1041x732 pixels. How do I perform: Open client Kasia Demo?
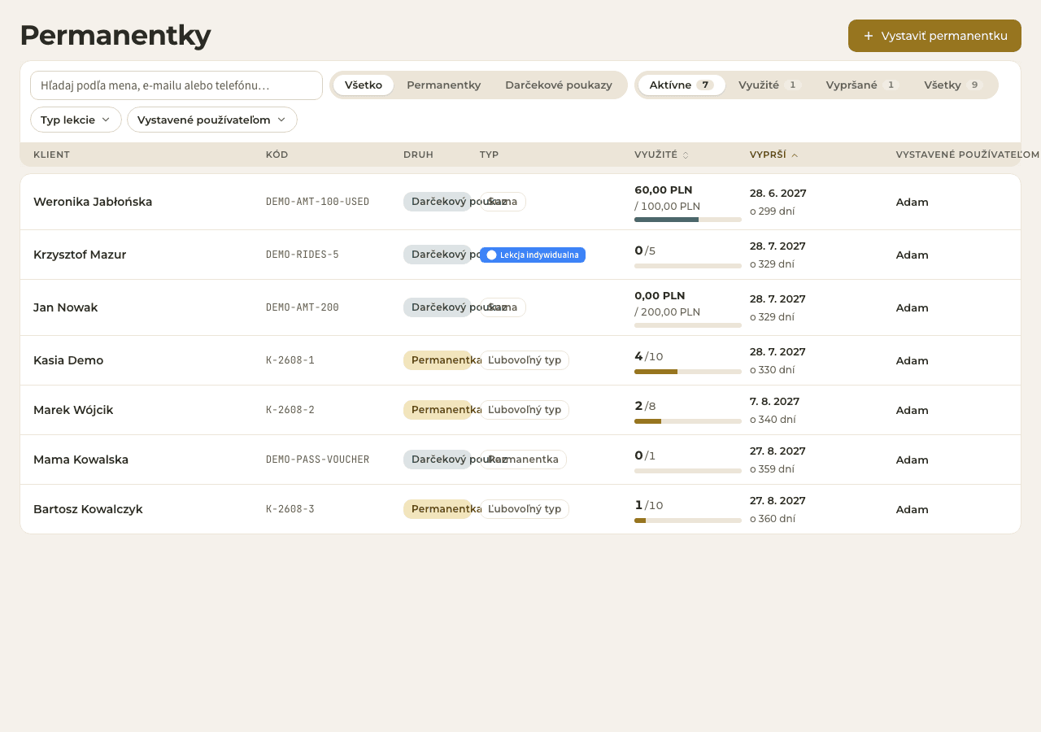pos(68,360)
